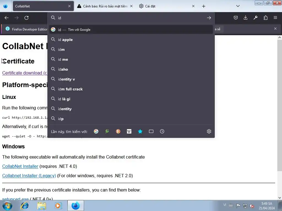Pick the 'idaho' suggestion
Image resolution: width=282 pixels, height=211 pixels.
pos(131,69)
